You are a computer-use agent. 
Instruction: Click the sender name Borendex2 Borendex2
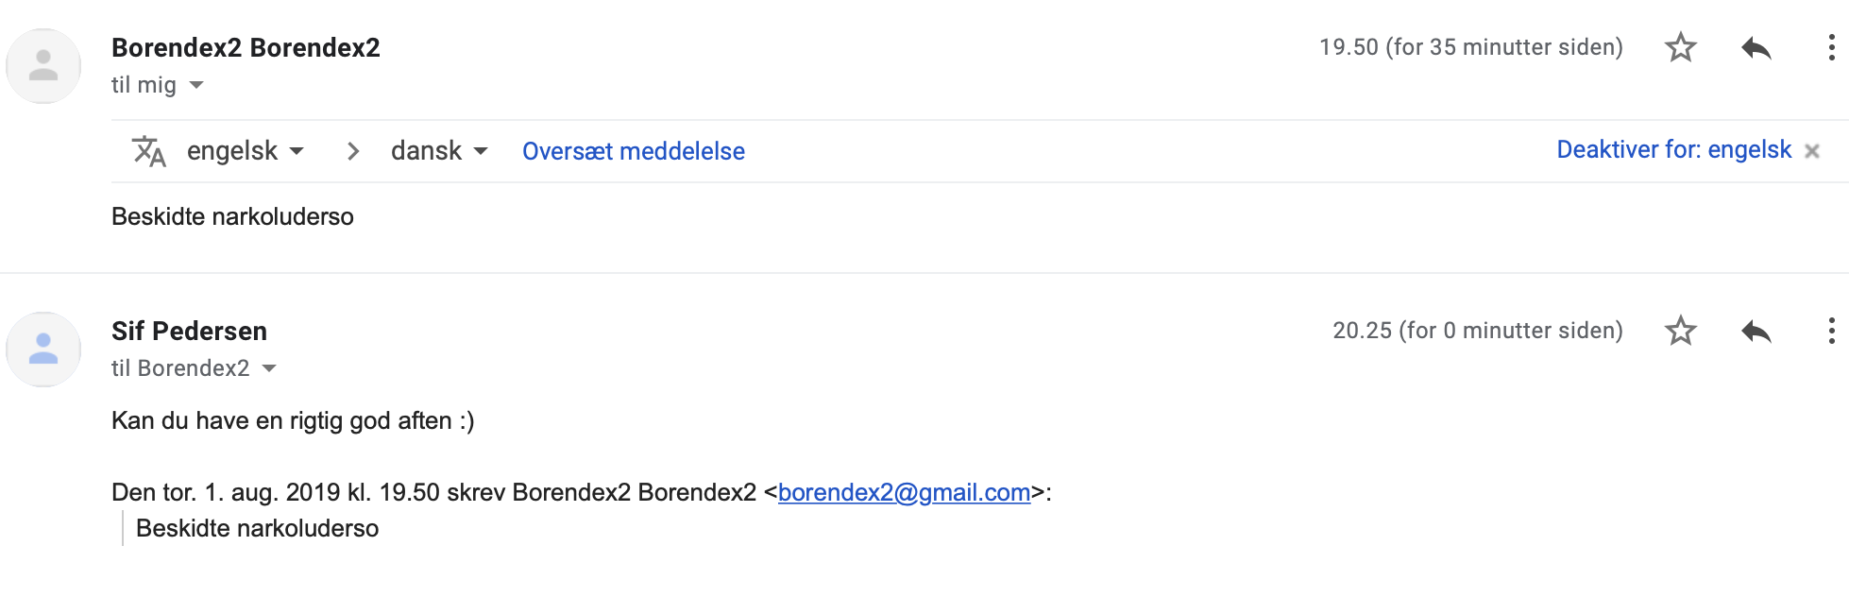(246, 47)
